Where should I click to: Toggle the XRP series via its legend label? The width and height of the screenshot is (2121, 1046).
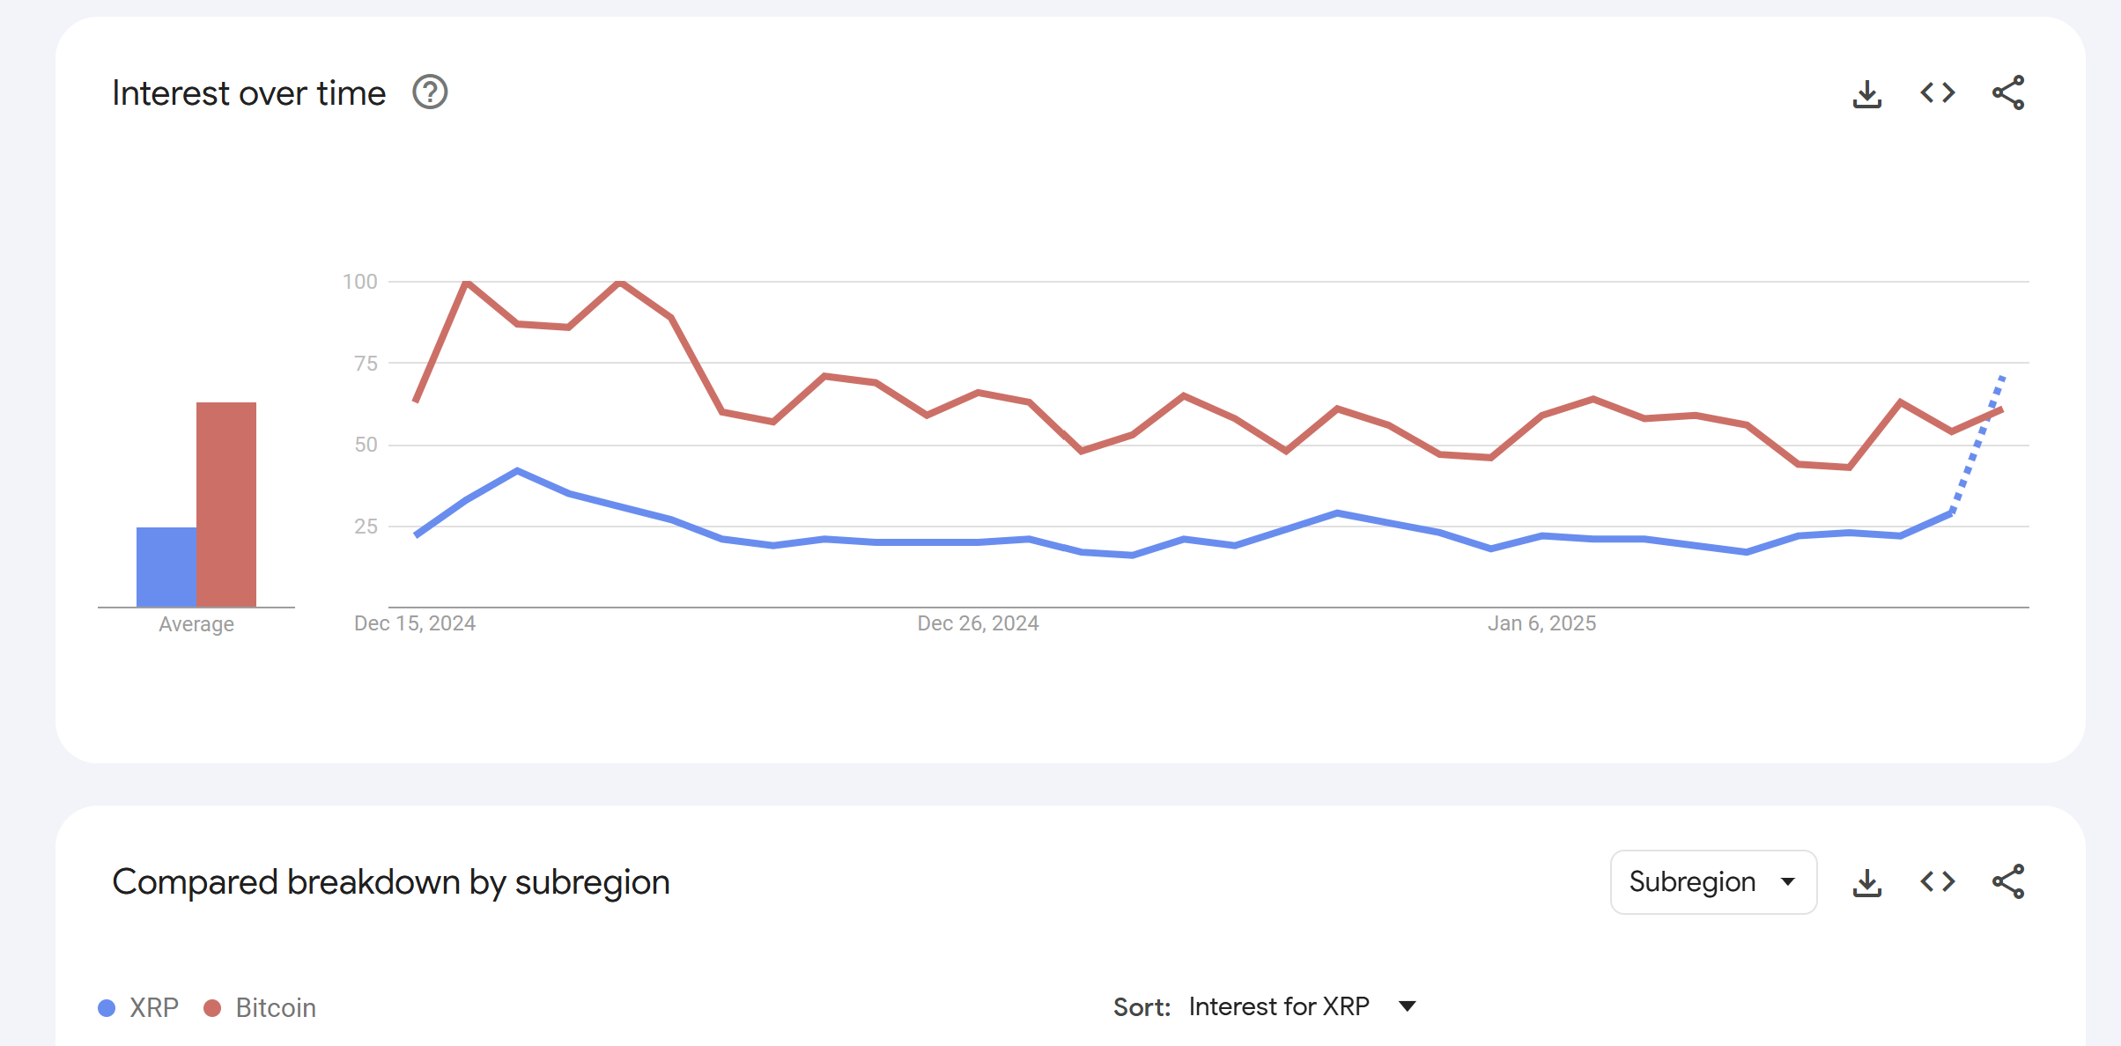pyautogui.click(x=155, y=1007)
